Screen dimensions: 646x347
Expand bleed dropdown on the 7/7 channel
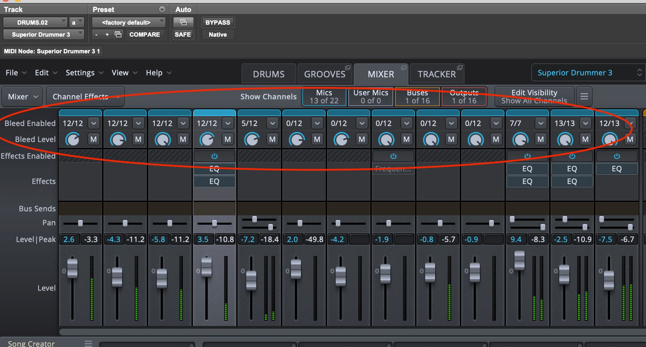[541, 123]
